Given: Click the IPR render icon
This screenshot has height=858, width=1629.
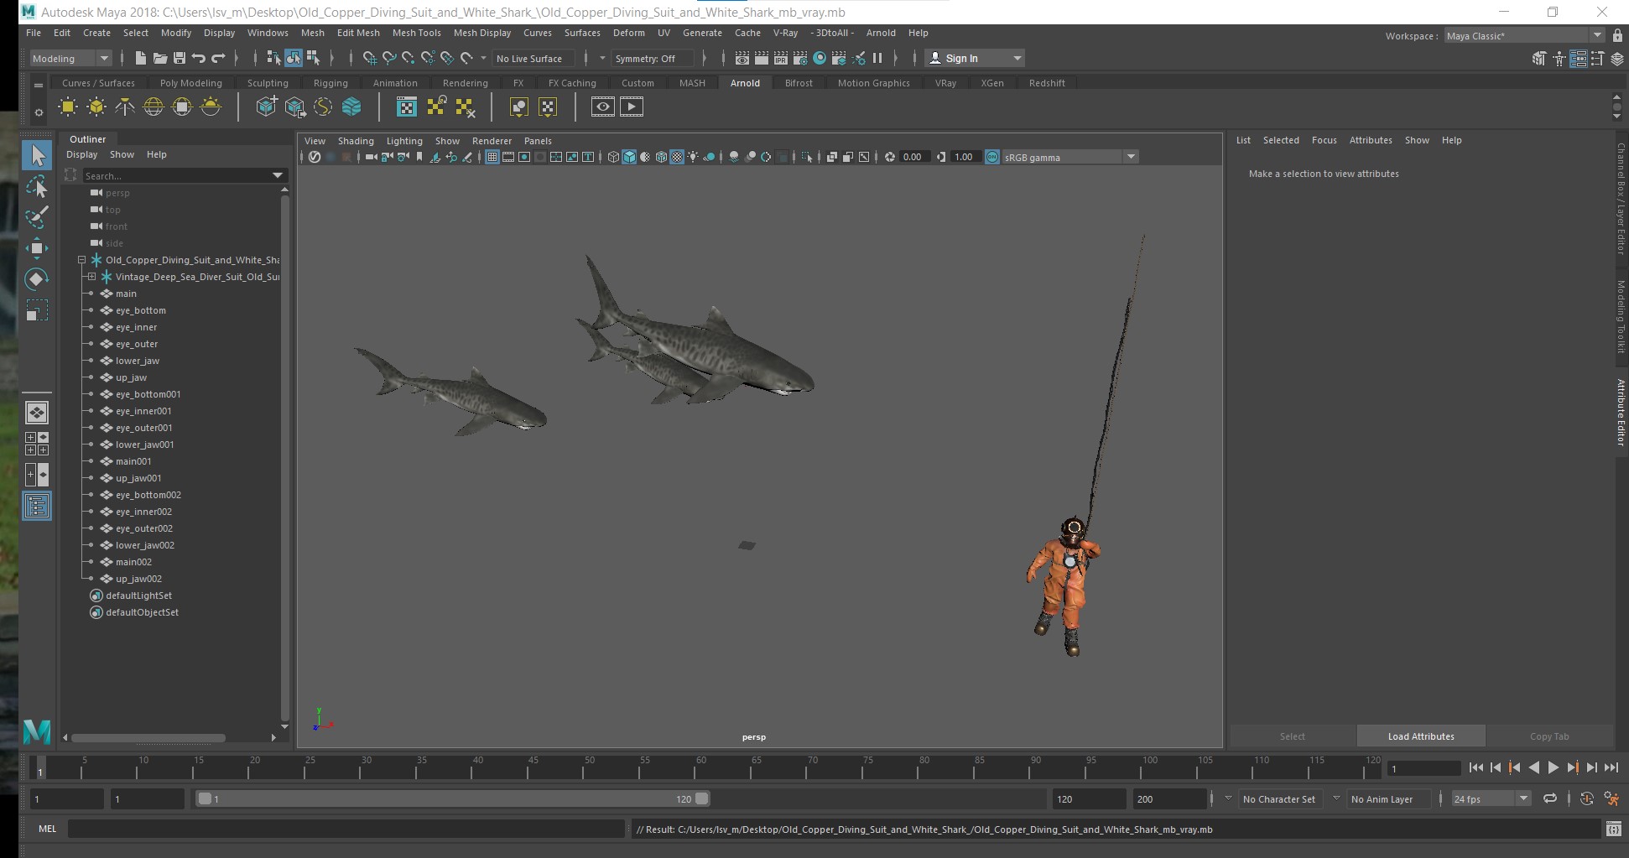Looking at the screenshot, I should coord(781,58).
